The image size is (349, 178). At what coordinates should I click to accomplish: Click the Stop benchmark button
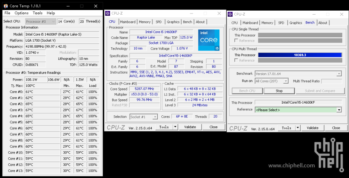(x=279, y=91)
